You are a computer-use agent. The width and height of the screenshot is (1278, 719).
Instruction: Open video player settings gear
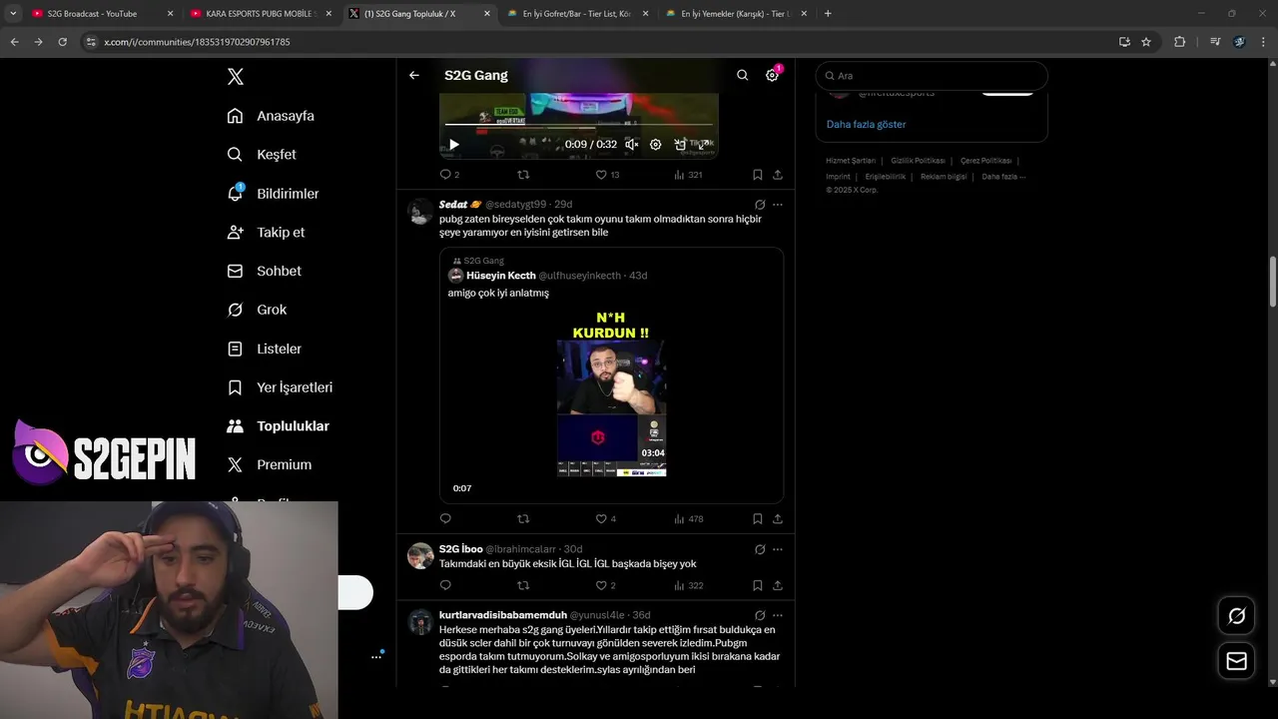point(656,145)
